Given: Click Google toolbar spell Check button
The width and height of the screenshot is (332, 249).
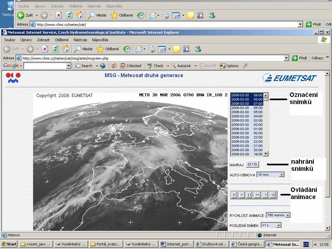Looking at the screenshot, I should (155, 66).
